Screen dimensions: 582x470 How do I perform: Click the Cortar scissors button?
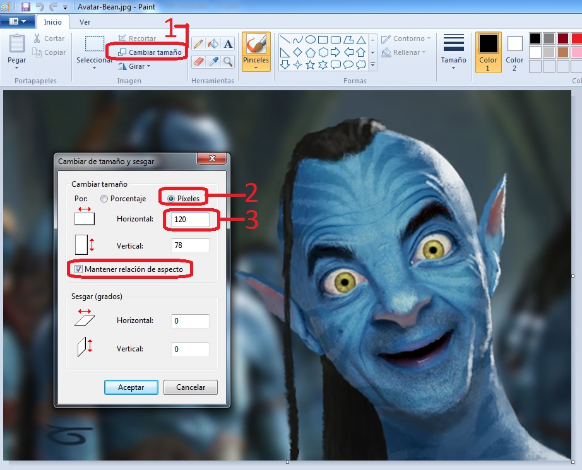[49, 38]
